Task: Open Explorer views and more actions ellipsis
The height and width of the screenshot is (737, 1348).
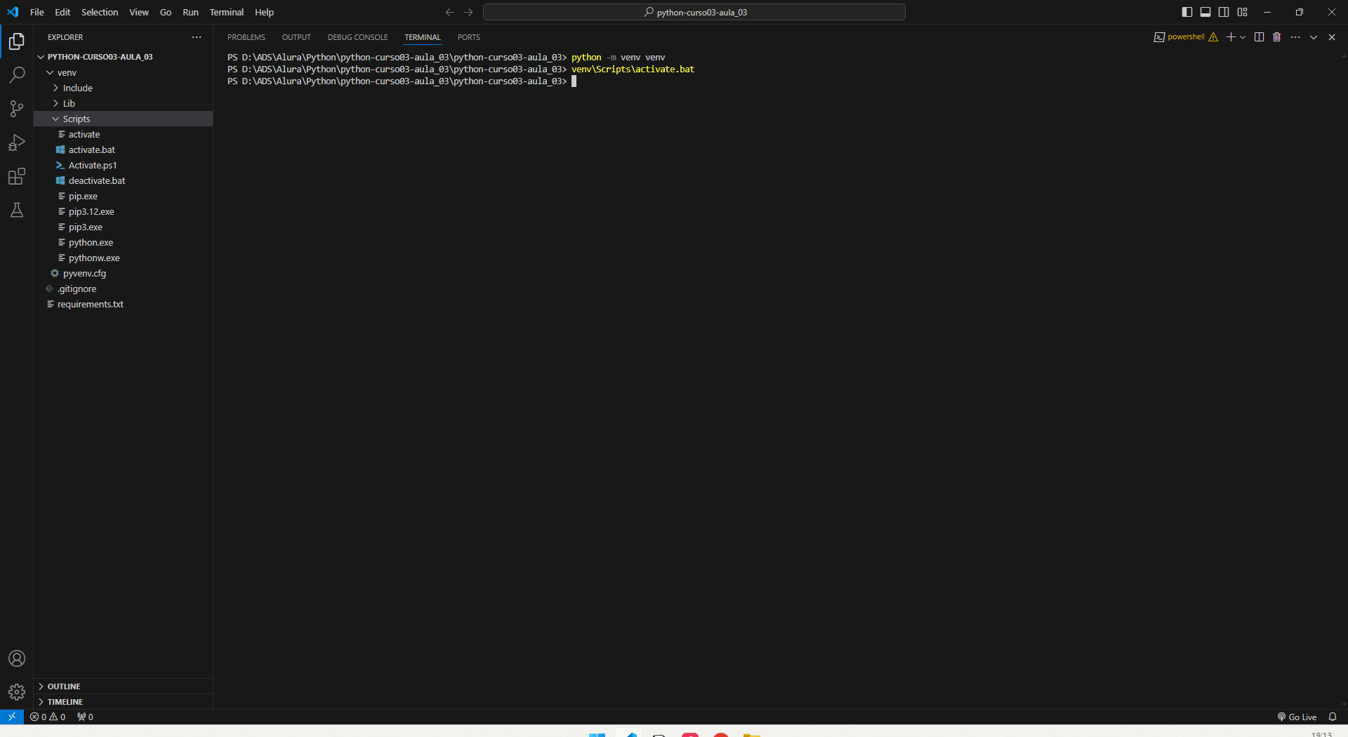Action: click(x=197, y=37)
